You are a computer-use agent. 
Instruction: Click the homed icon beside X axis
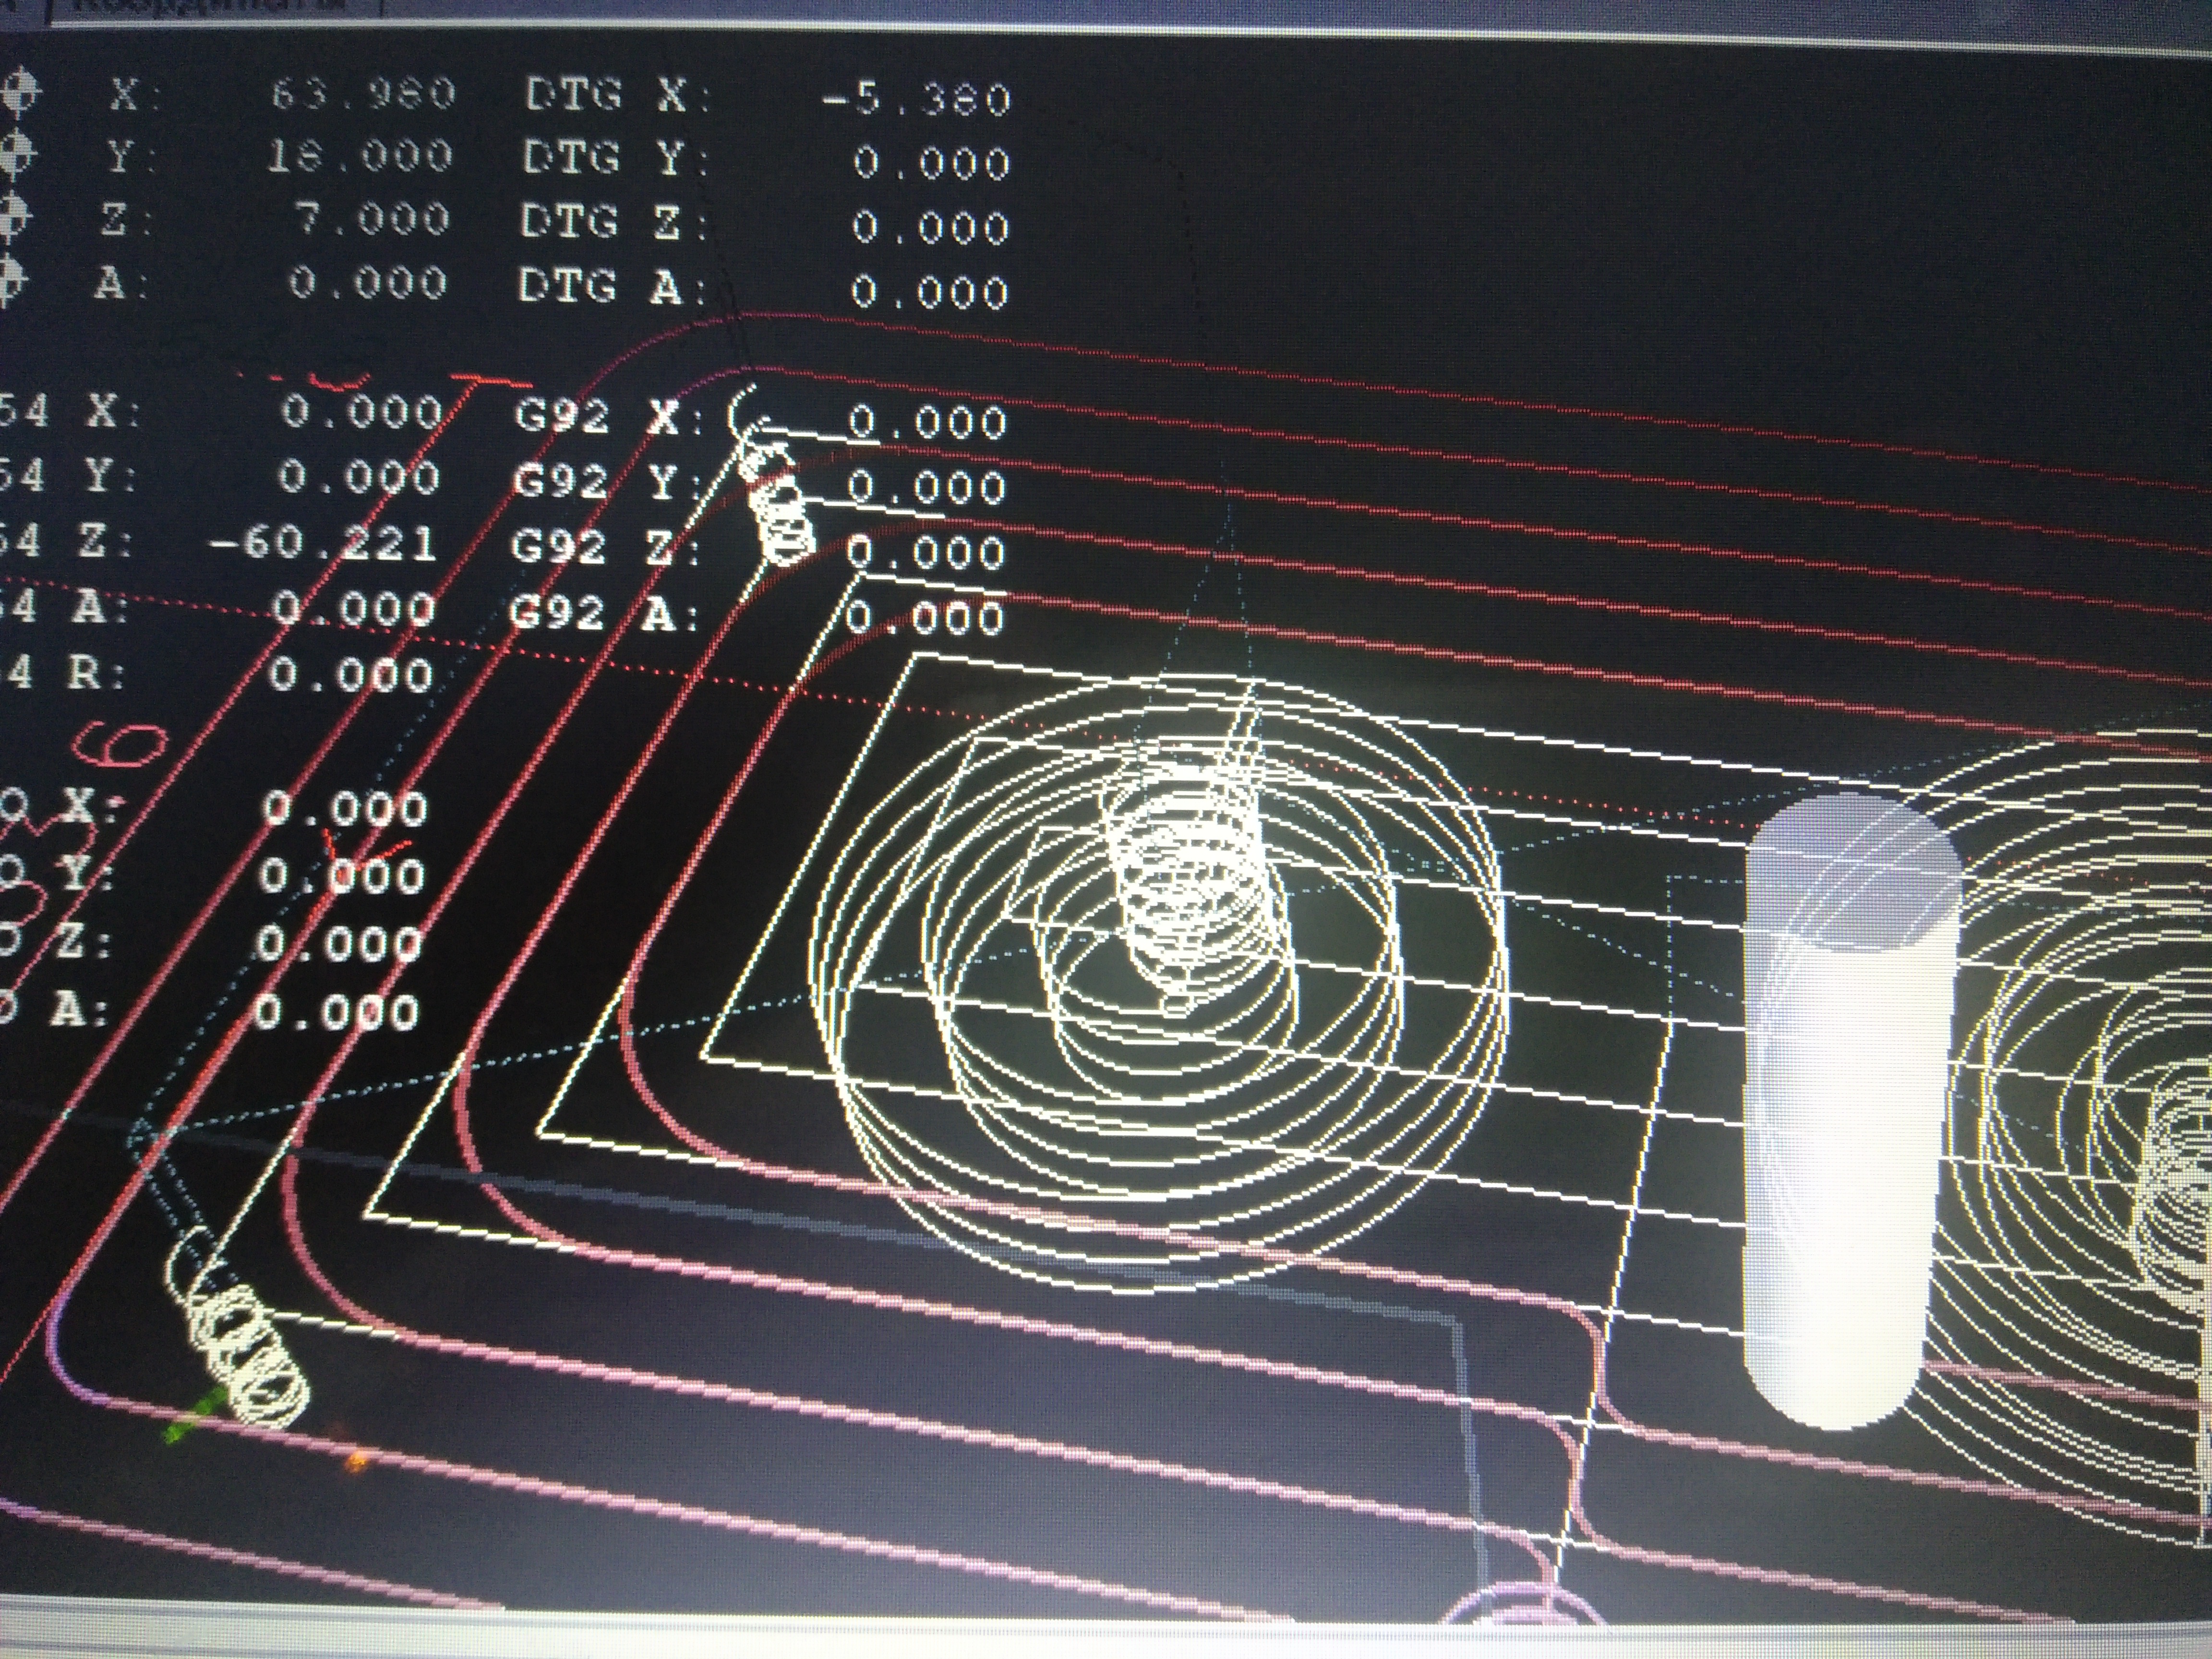coord(20,93)
